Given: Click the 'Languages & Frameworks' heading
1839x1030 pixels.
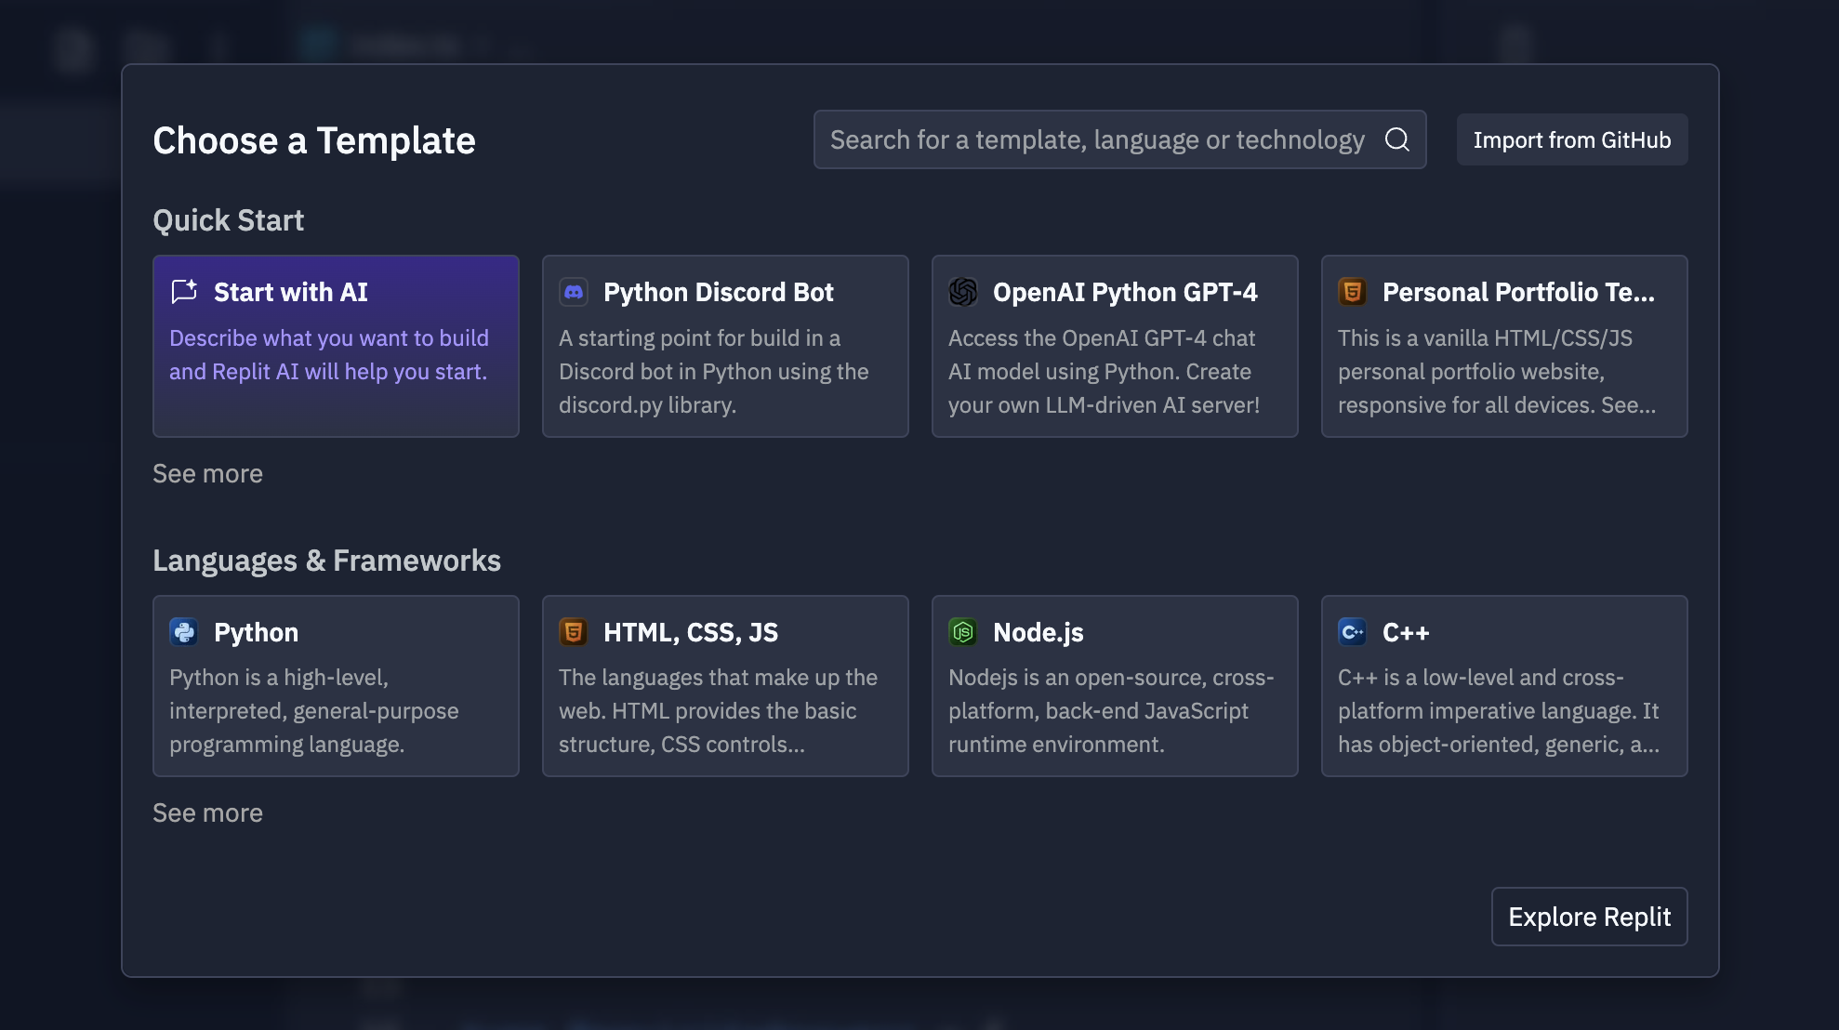Looking at the screenshot, I should tap(327, 561).
